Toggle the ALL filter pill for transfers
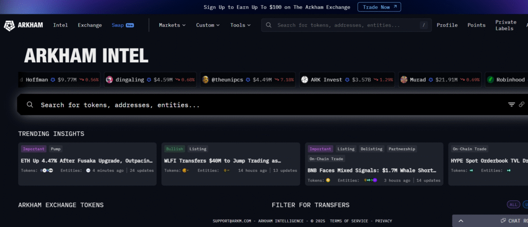This screenshot has height=227, width=528. pyautogui.click(x=513, y=204)
